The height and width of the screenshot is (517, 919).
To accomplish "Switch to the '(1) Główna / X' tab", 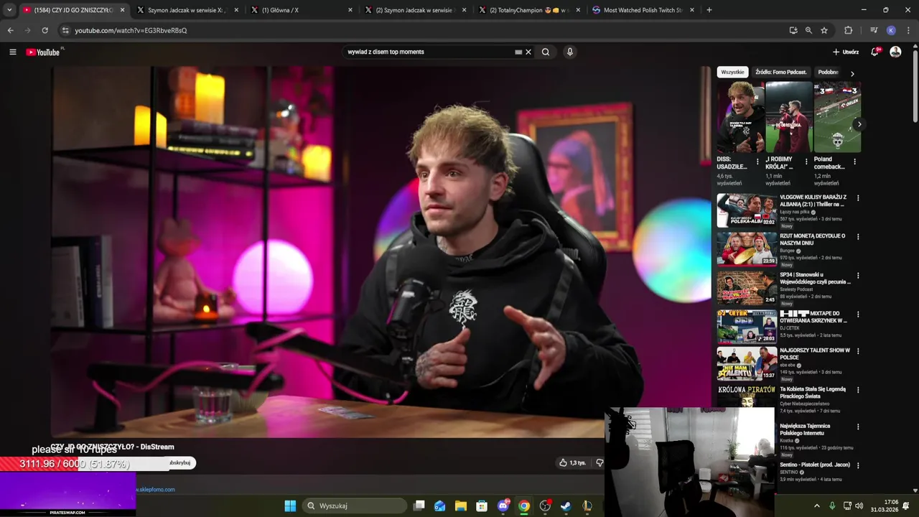I will 301,10.
